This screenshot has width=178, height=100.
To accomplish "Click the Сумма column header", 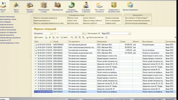I will 126,42.
